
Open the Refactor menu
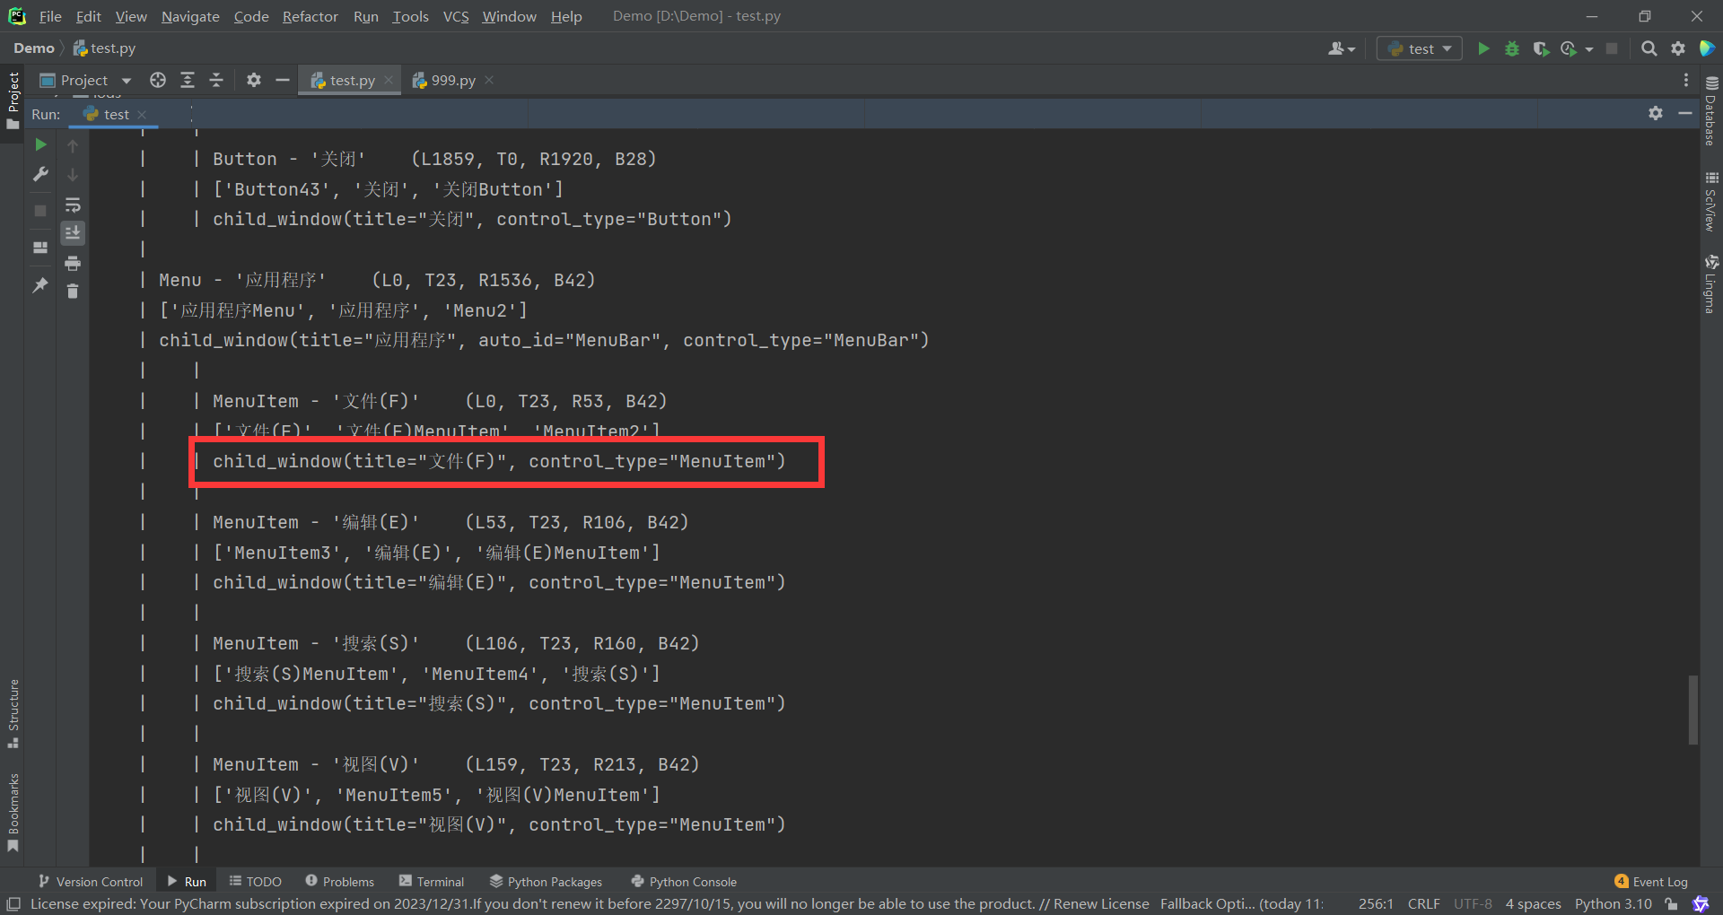pos(310,16)
